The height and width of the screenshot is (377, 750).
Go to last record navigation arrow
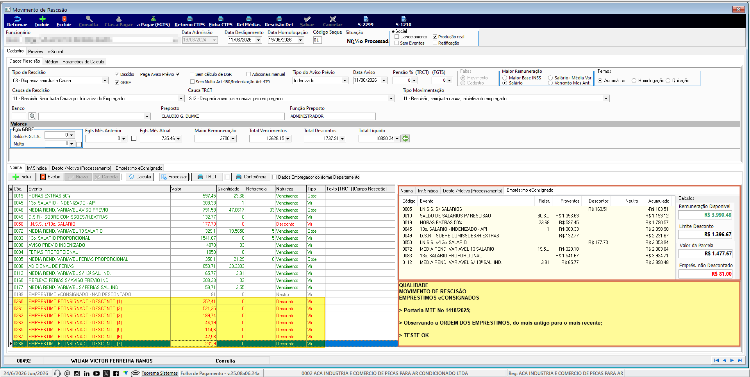(x=740, y=361)
